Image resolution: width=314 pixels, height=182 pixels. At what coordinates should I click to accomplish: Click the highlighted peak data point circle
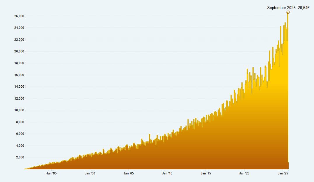288,12
